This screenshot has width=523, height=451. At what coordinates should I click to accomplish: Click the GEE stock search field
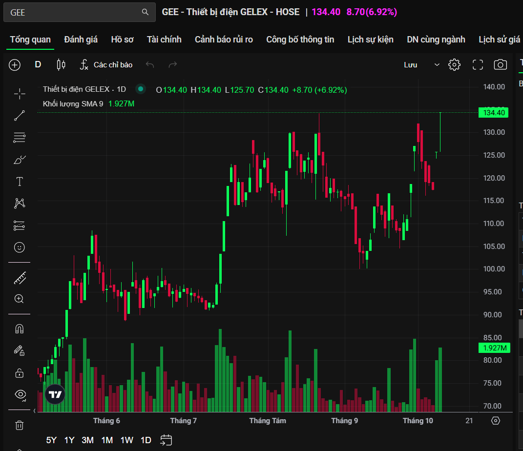coord(73,12)
